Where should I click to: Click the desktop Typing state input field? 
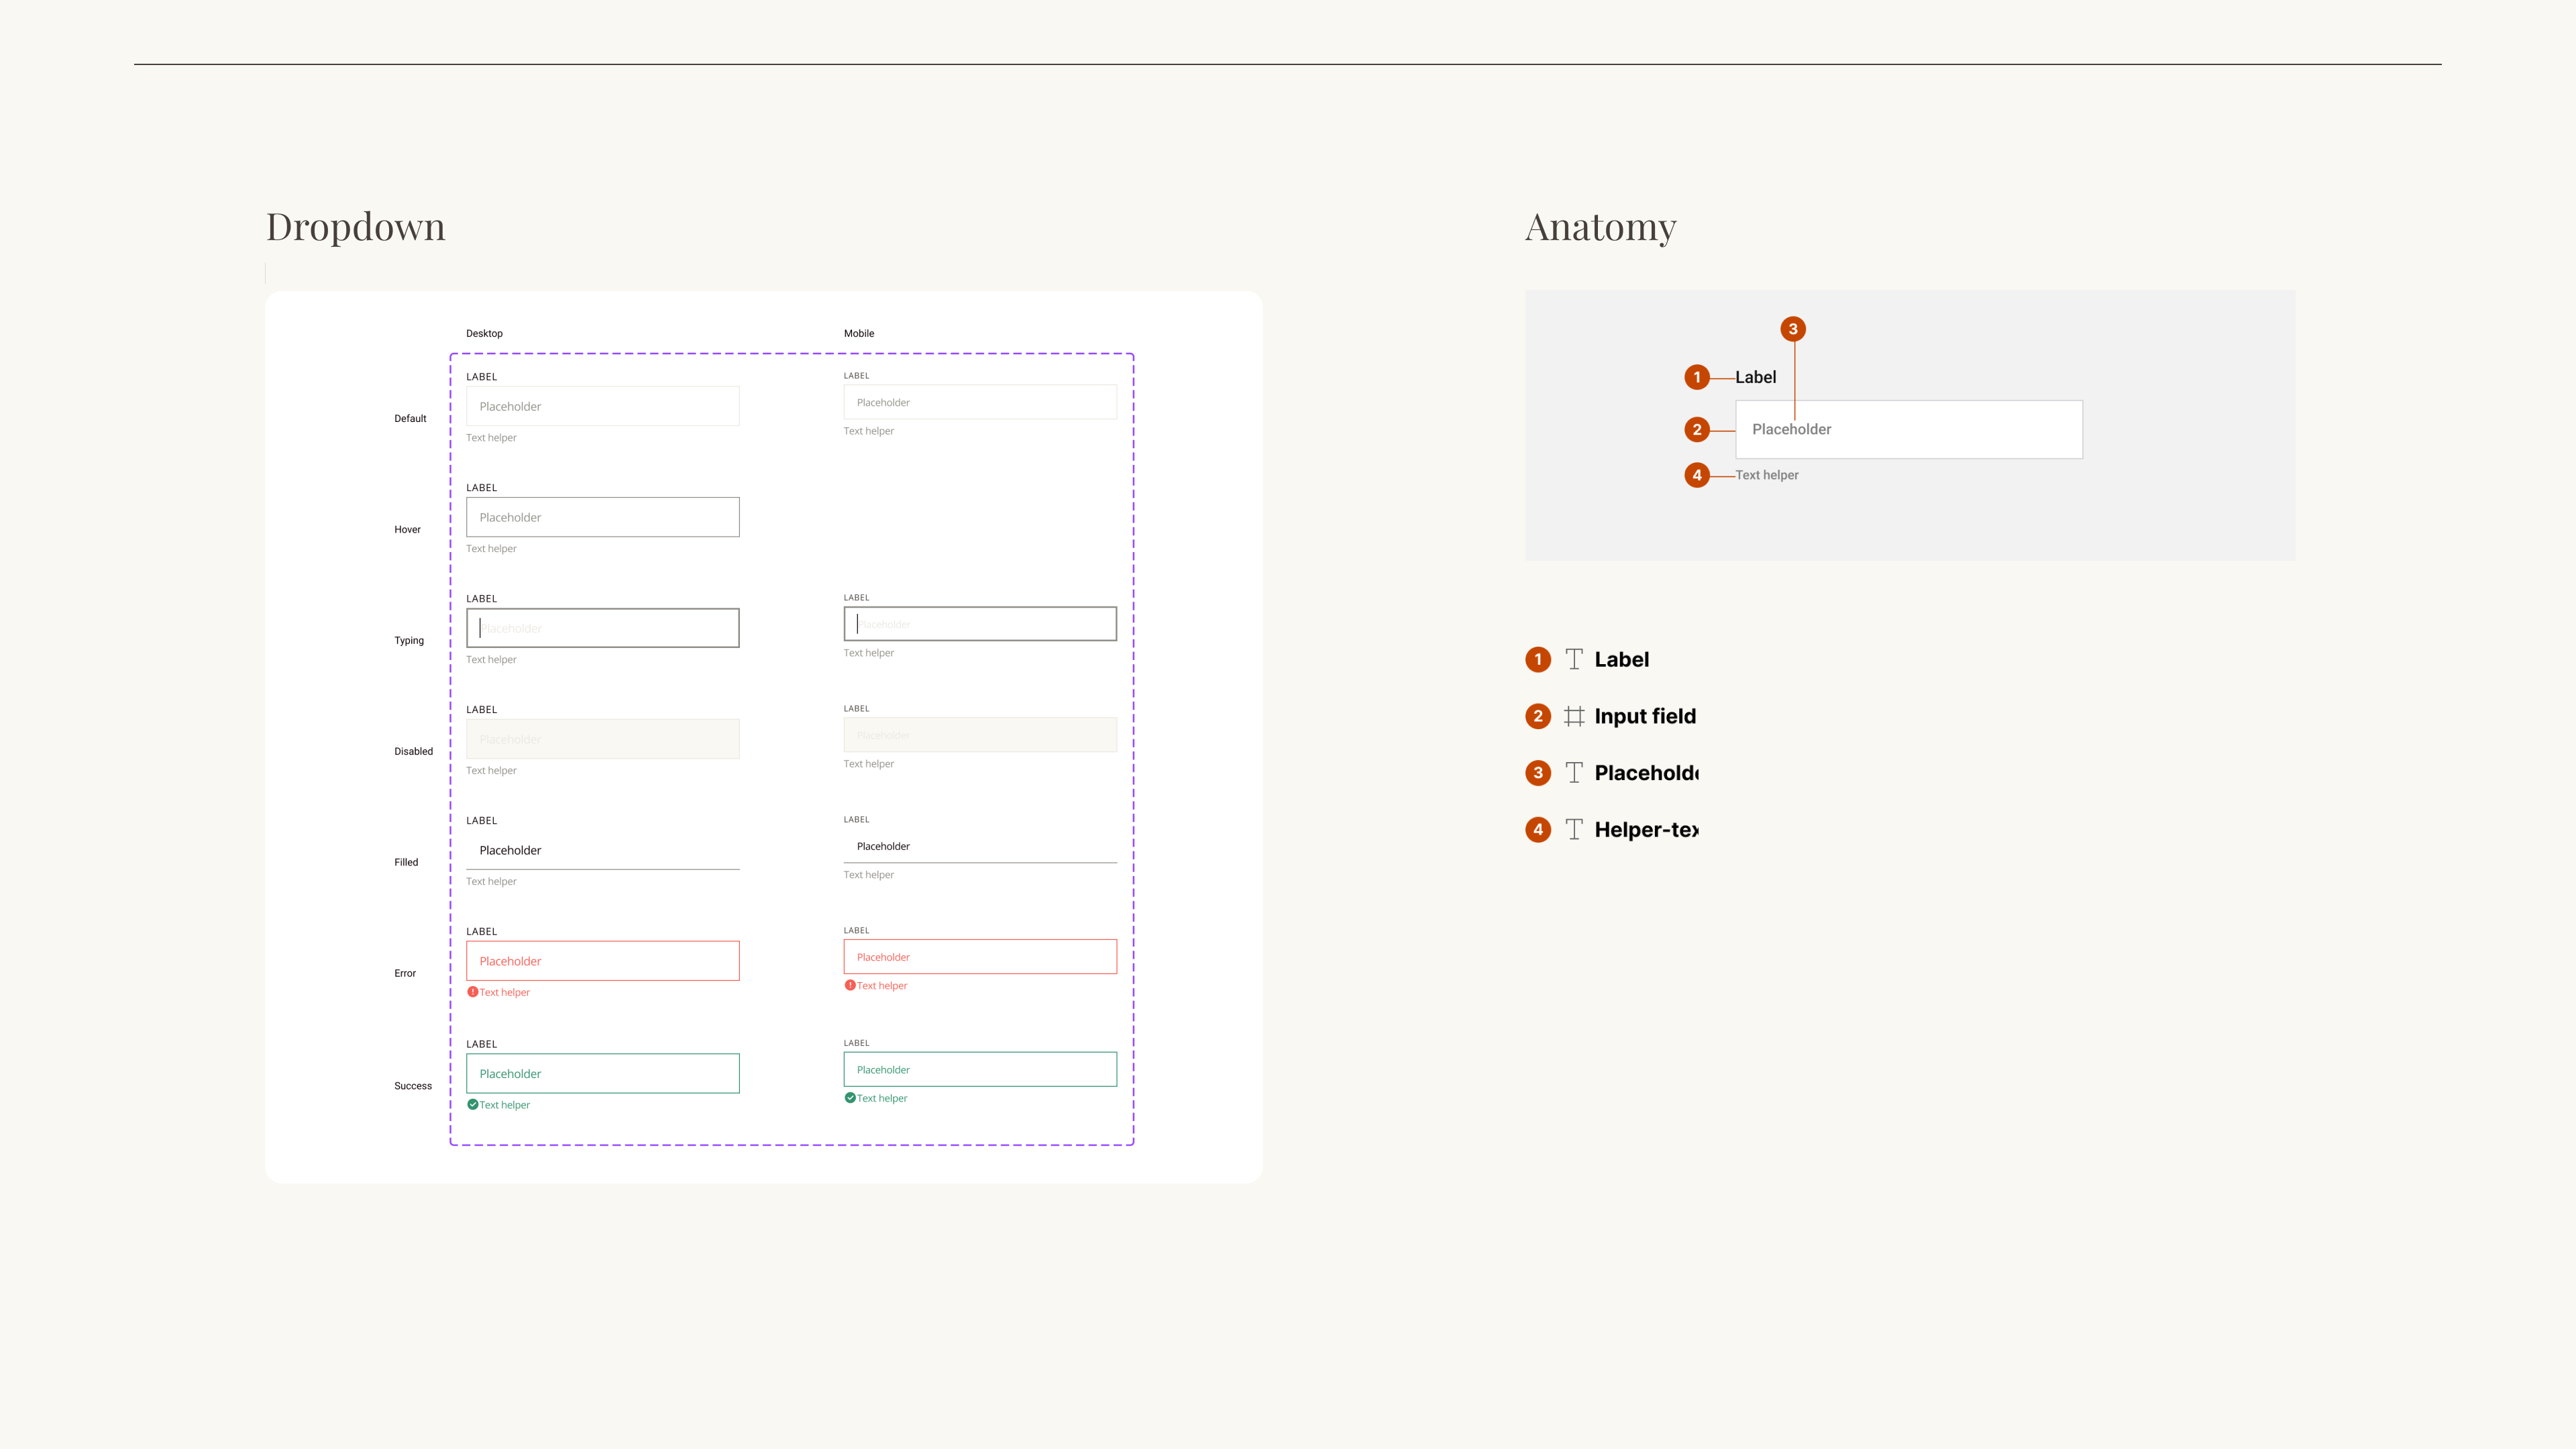coord(603,628)
